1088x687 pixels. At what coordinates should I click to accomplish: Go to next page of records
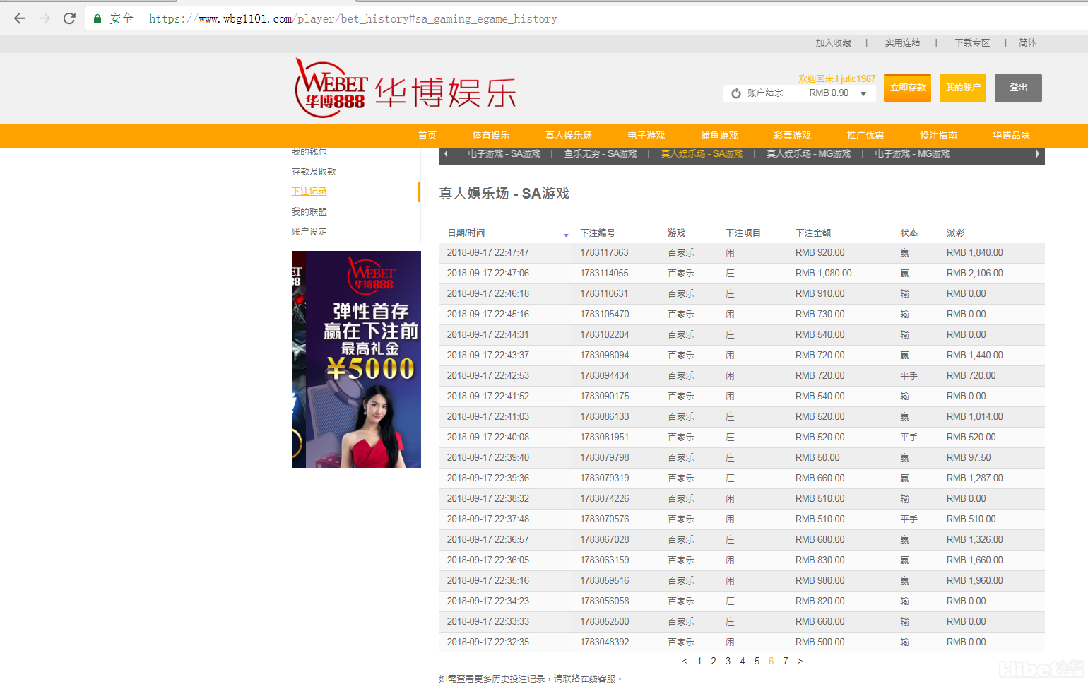[x=800, y=662]
